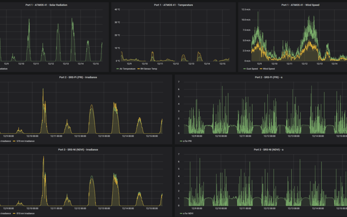Click the green color line beside α for NDVI
Viewport: 347px width, 217px height.
click(181, 213)
